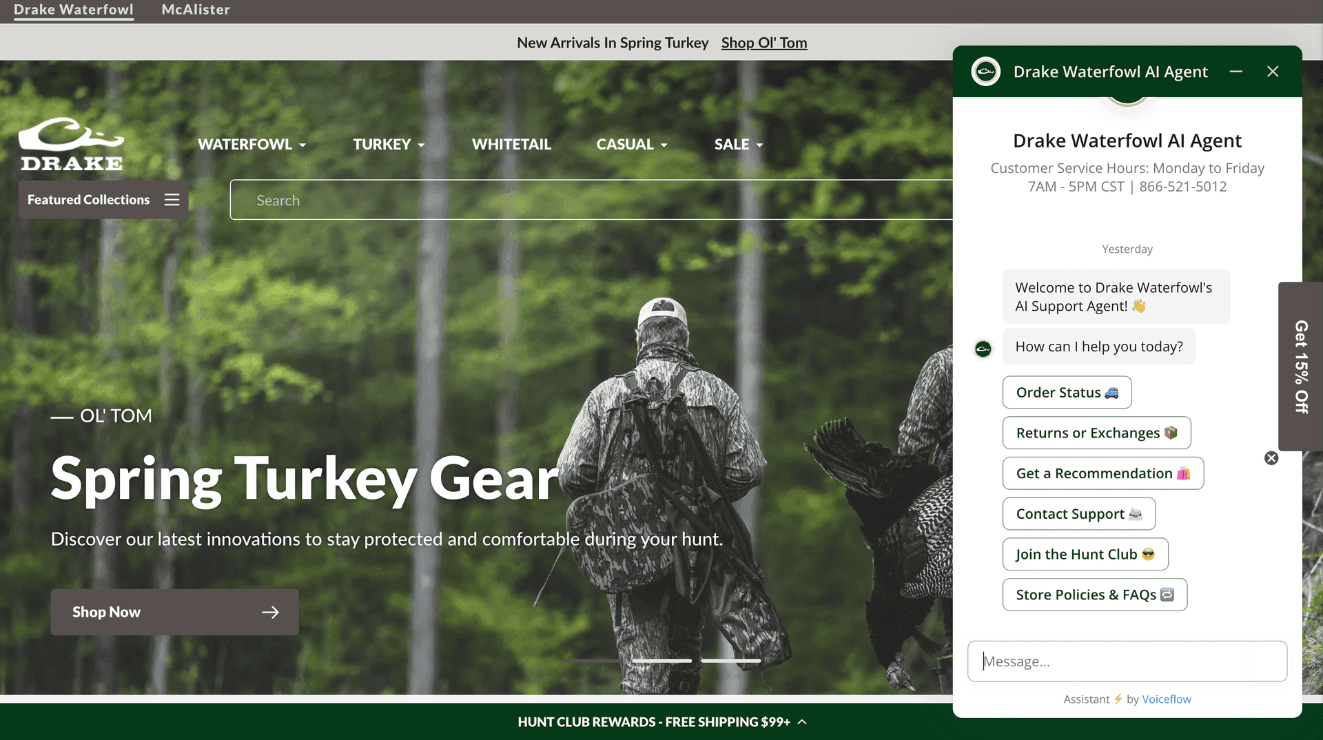Click the 'Spring Turkey Gear' hero heading
Viewport: 1323px width, 740px height.
pyautogui.click(x=305, y=479)
